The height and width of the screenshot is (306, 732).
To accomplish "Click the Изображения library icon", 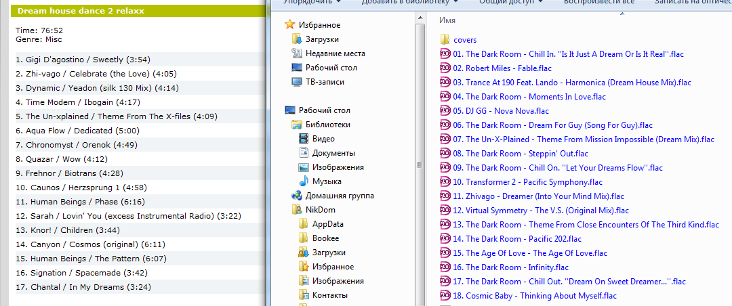I will 304,167.
